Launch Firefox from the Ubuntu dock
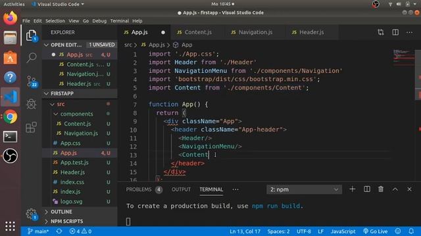The image size is (421, 236). [11, 18]
